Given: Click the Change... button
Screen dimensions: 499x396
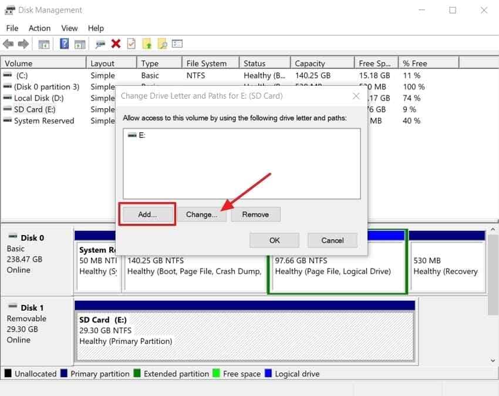Looking at the screenshot, I should coord(202,214).
